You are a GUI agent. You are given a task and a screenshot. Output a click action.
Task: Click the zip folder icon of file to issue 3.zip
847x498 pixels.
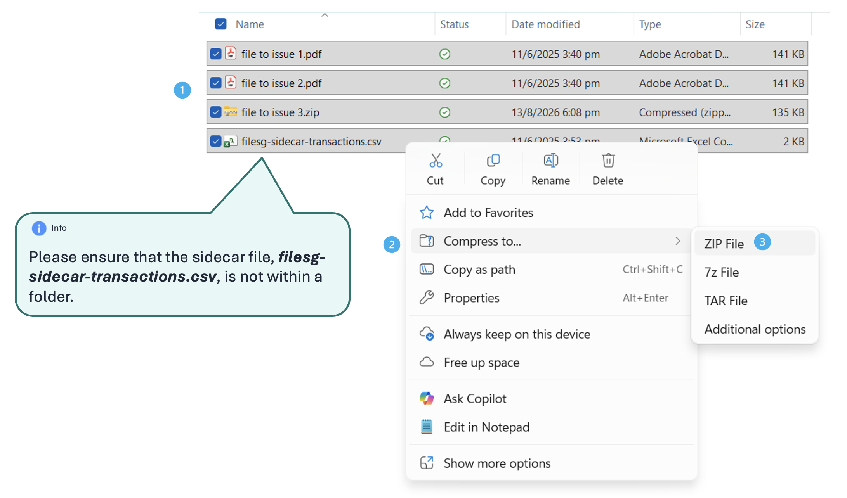click(231, 112)
